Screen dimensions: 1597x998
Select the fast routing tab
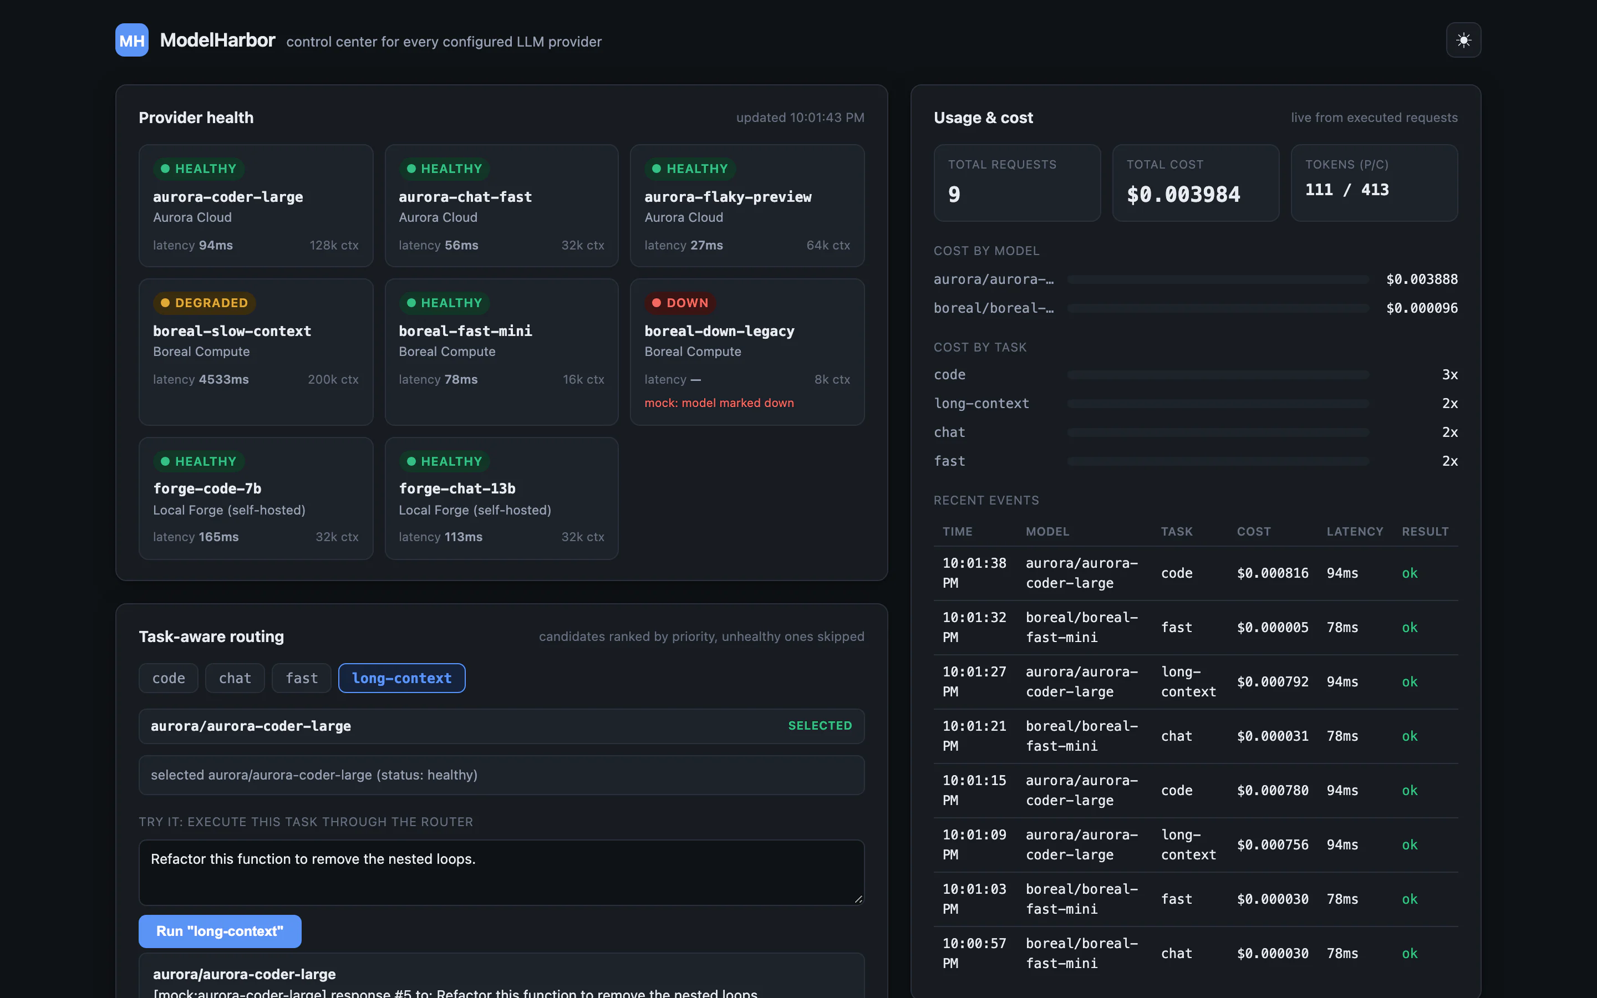302,678
